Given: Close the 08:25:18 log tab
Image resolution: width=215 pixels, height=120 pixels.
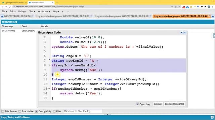Looking at the screenshot, I should pos(150,16).
